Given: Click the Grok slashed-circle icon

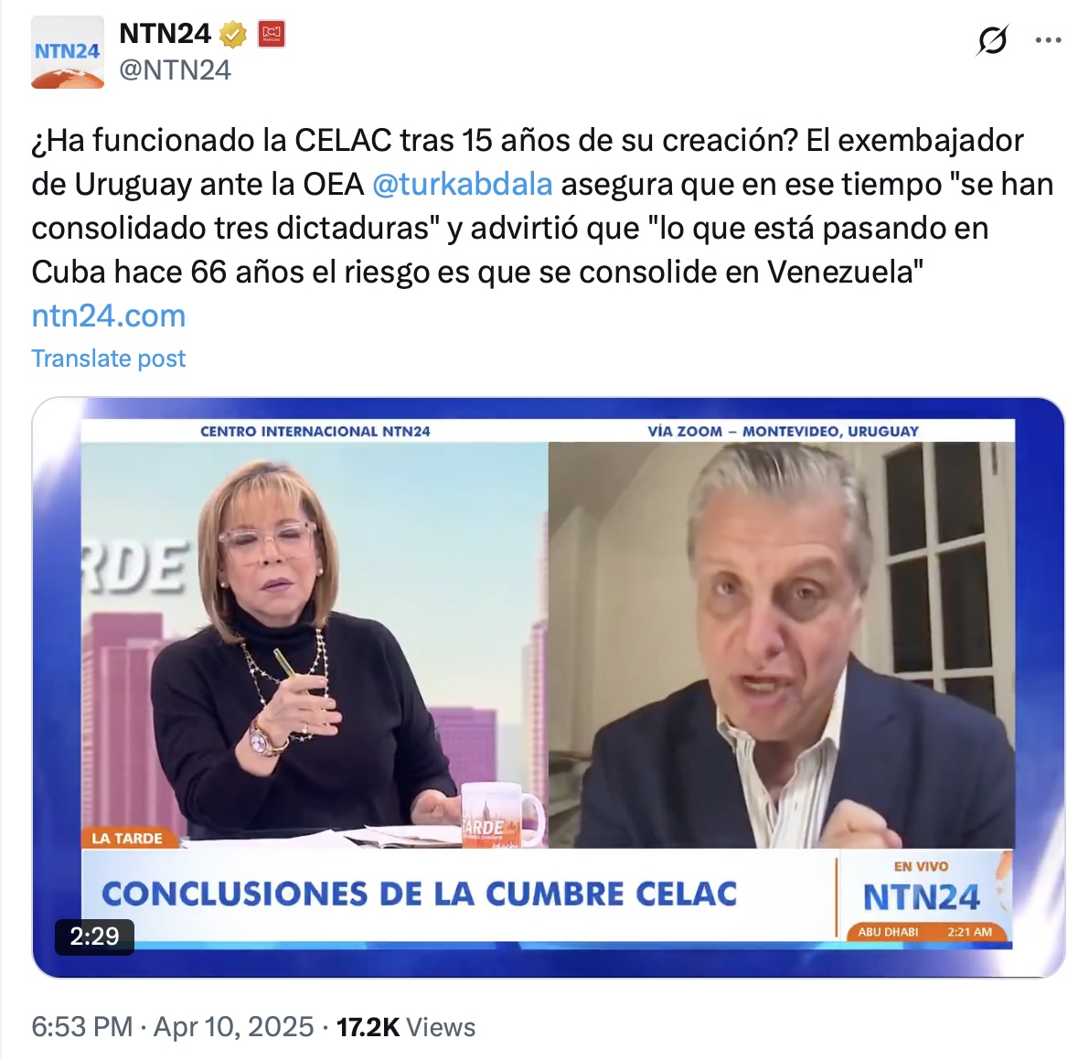Looking at the screenshot, I should pyautogui.click(x=992, y=40).
